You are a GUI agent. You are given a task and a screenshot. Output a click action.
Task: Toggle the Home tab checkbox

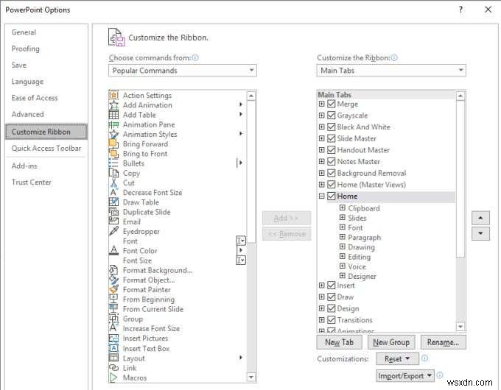[332, 196]
